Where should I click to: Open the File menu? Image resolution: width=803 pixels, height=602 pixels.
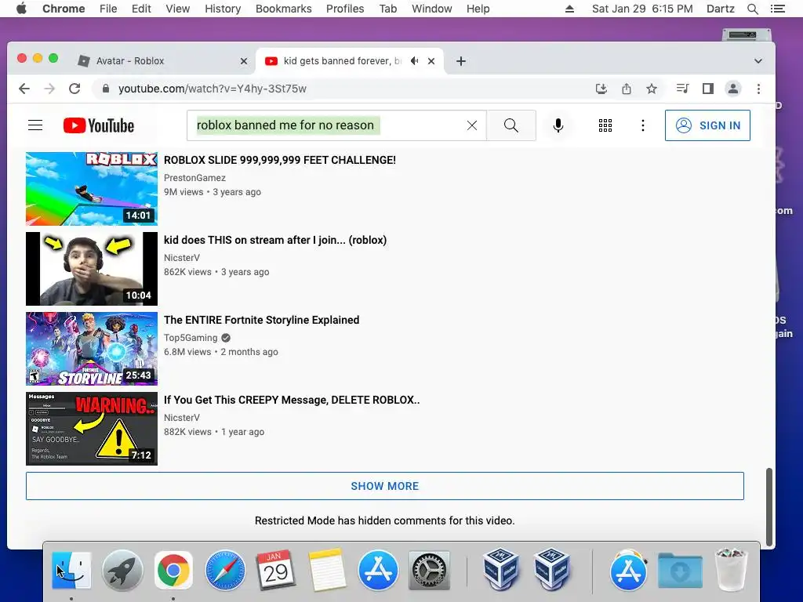(108, 9)
